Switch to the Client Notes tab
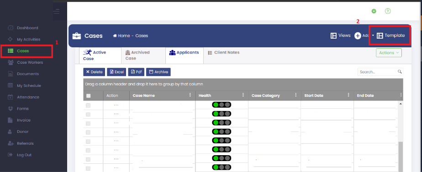 224,53
